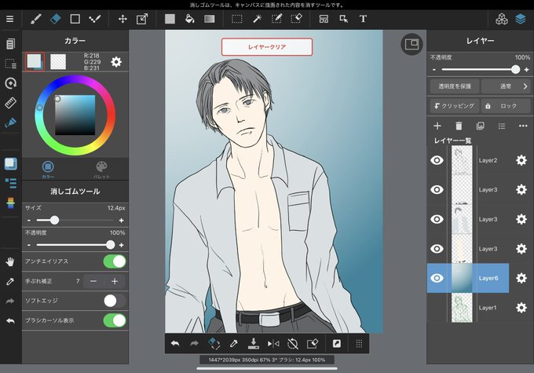Open Layer1 settings gear
The width and height of the screenshot is (534, 373).
[x=521, y=308]
